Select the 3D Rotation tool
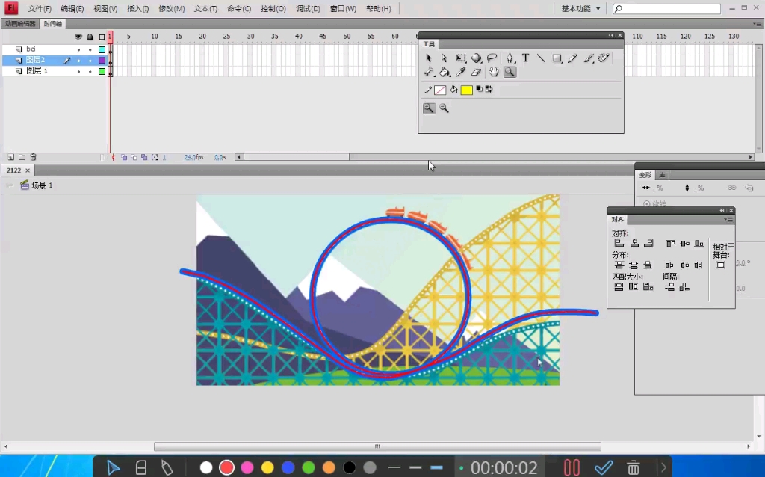The width and height of the screenshot is (765, 477). 476,58
